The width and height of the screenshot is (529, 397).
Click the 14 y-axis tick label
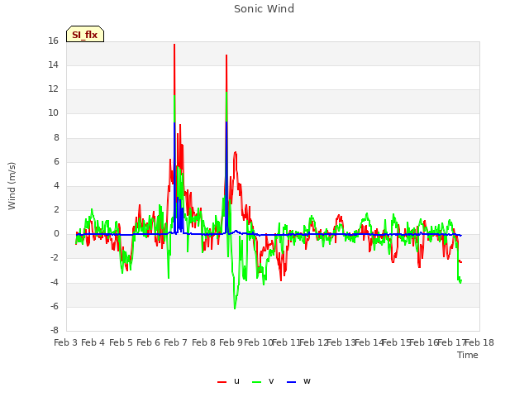tap(53, 65)
